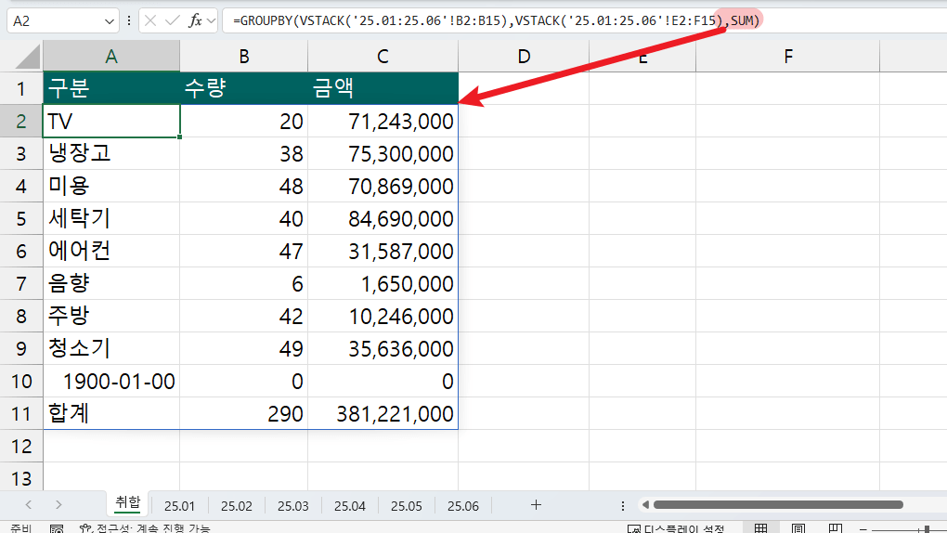Select amount cell 84,690,000
The height and width of the screenshot is (533, 947).
click(383, 218)
